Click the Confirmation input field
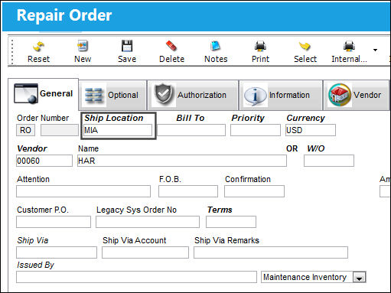 254,191
